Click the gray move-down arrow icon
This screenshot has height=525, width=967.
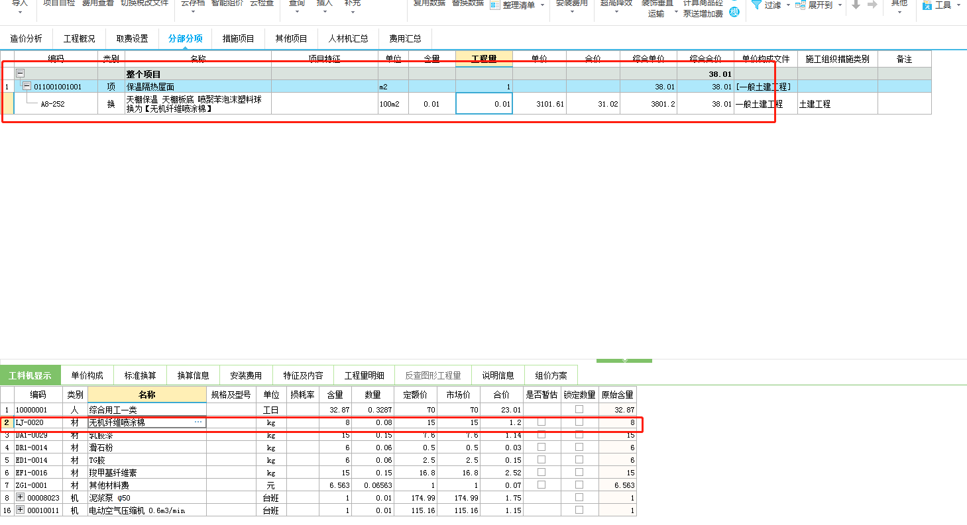click(x=856, y=4)
